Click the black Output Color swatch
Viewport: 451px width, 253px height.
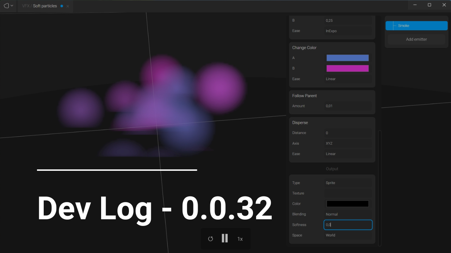347,203
